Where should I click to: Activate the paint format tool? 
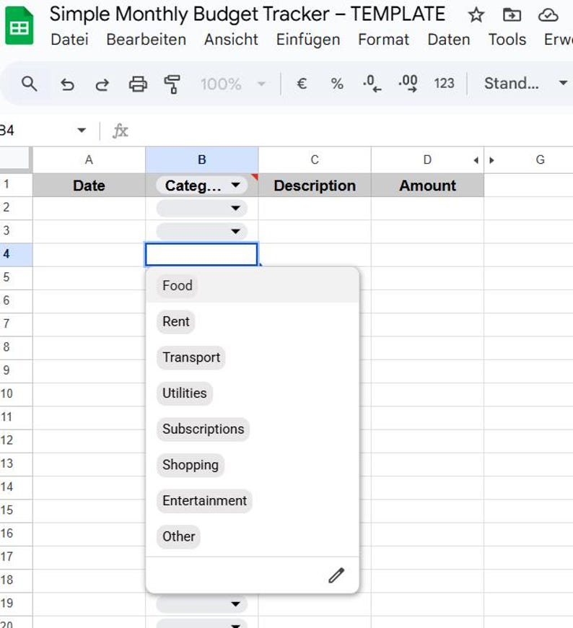tap(172, 84)
